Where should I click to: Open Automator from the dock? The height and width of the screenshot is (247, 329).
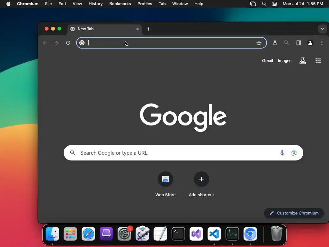tap(142, 233)
